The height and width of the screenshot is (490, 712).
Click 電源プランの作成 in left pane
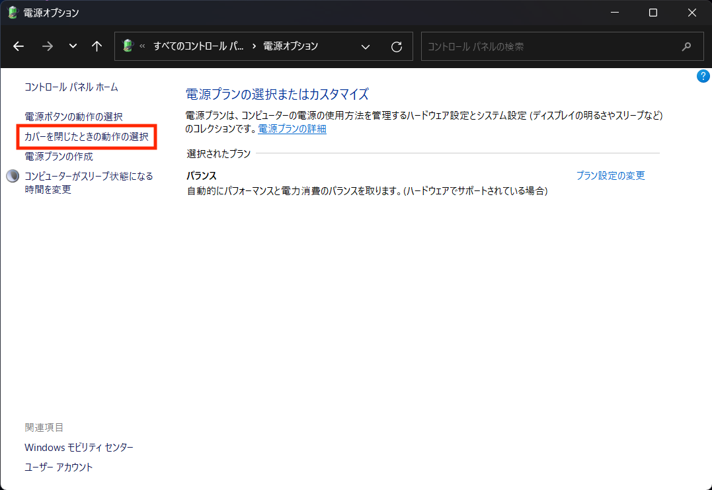(x=59, y=157)
